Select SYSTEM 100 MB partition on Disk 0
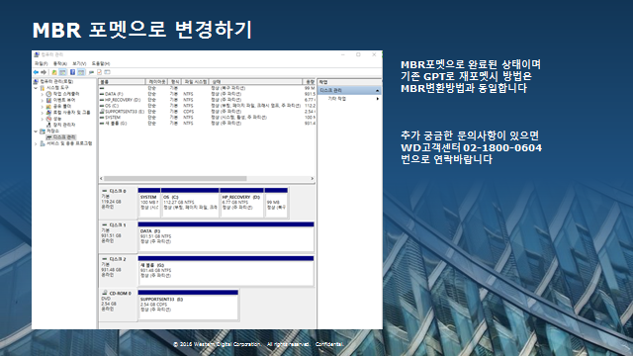Image resolution: width=633 pixels, height=356 pixels. point(149,203)
